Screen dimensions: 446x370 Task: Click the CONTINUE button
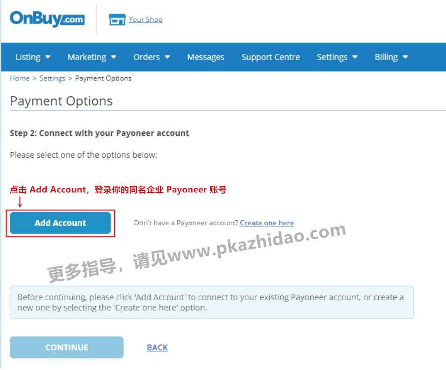click(67, 347)
